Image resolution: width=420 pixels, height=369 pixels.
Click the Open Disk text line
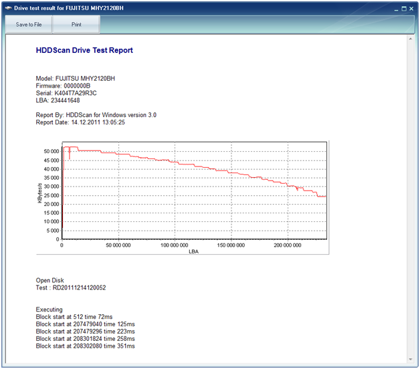[49, 280]
